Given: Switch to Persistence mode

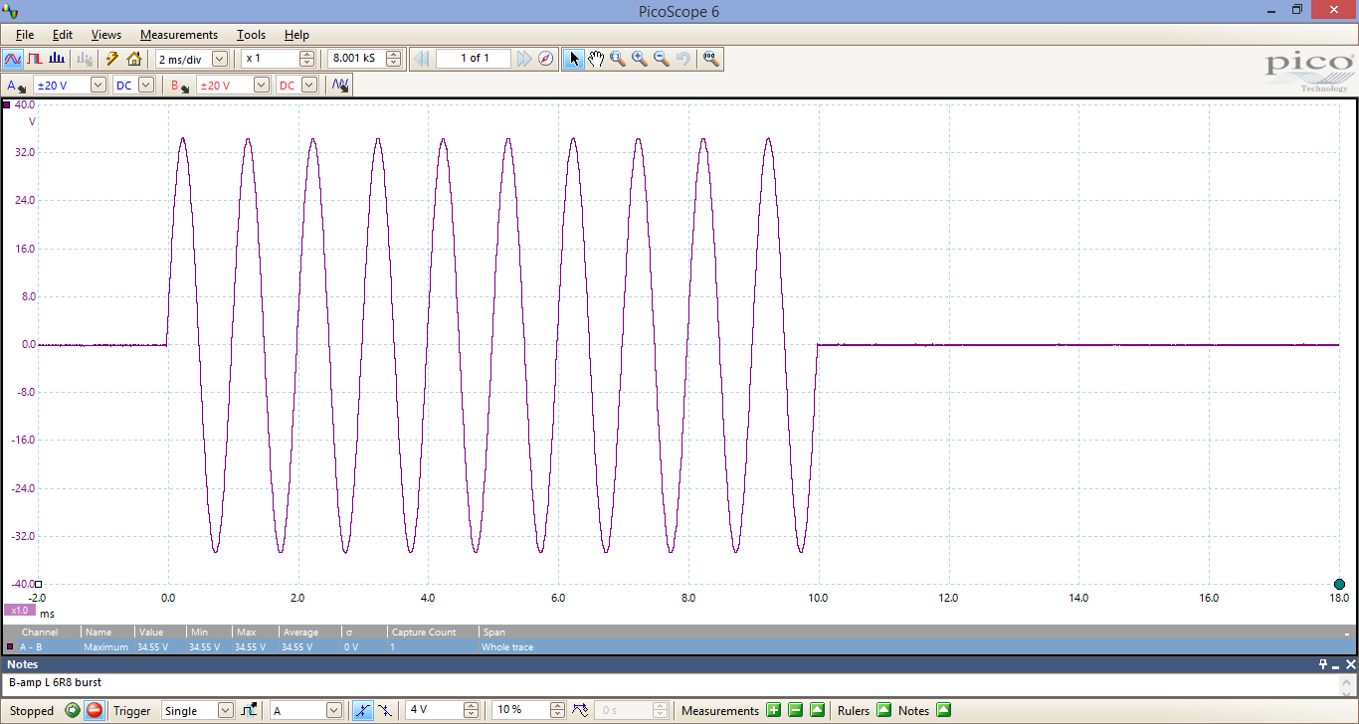Looking at the screenshot, I should coord(35,59).
